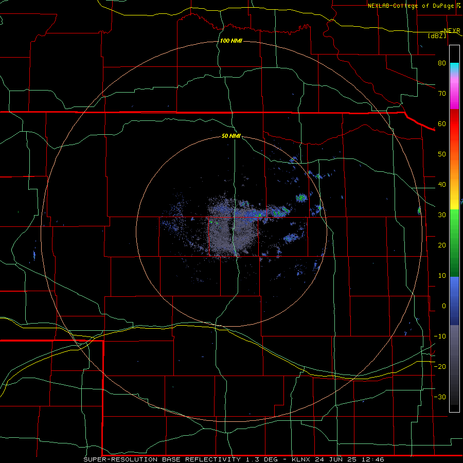Click the 80 value on the dBZ scale
This screenshot has width=463, height=463.
(x=442, y=63)
